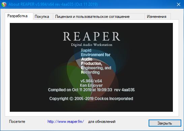Image resolution: width=184 pixels, height=131 pixels.
Task: Click the 'Compiled on Oct 11 2019' line
Action: tap(91, 90)
